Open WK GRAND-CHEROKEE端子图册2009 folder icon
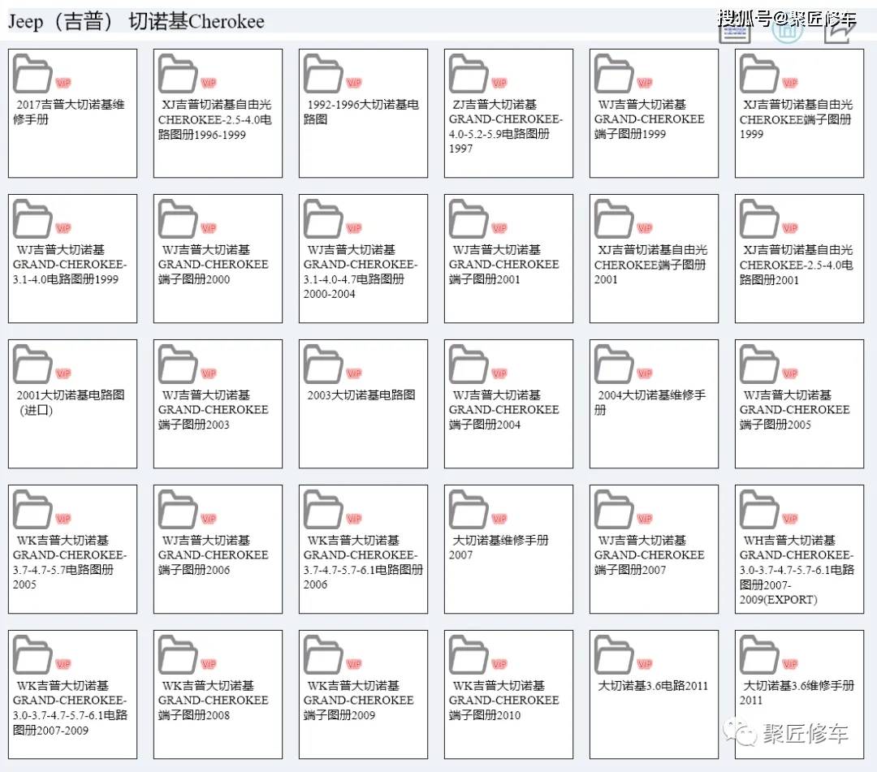Image resolution: width=877 pixels, height=772 pixels. [323, 654]
